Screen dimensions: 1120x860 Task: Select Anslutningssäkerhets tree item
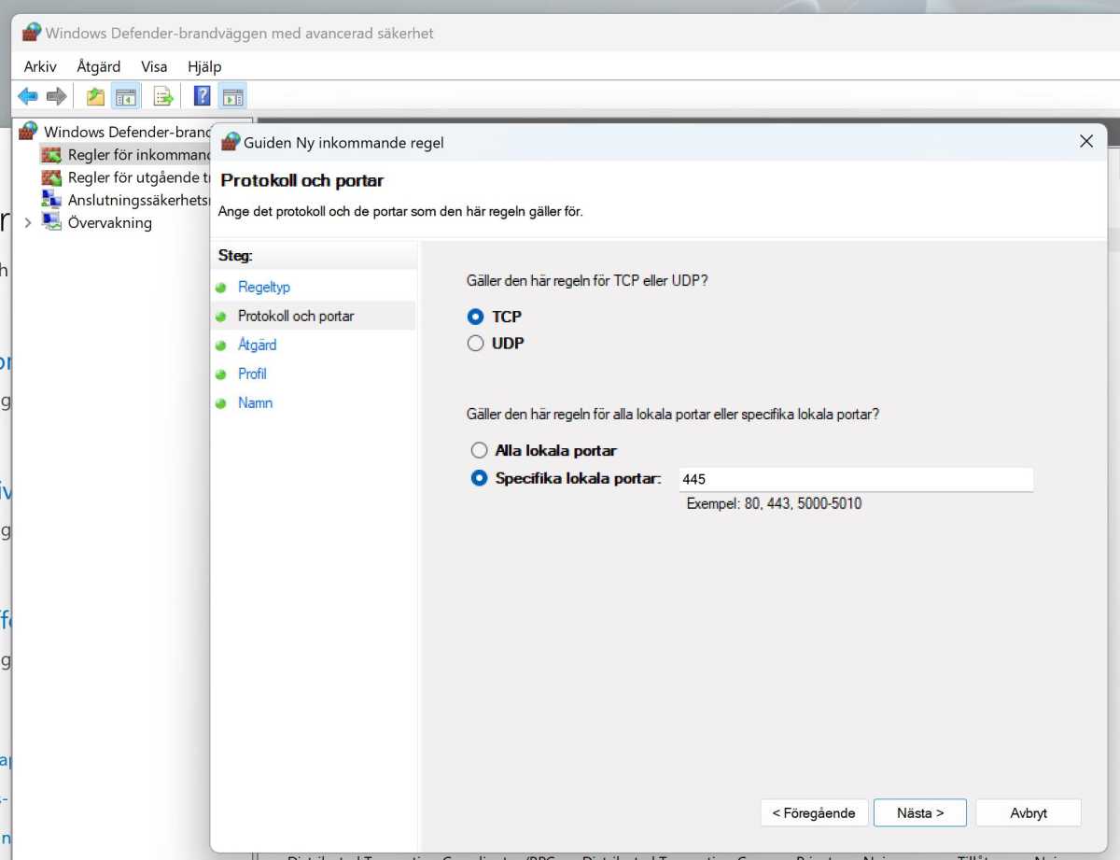pos(140,200)
